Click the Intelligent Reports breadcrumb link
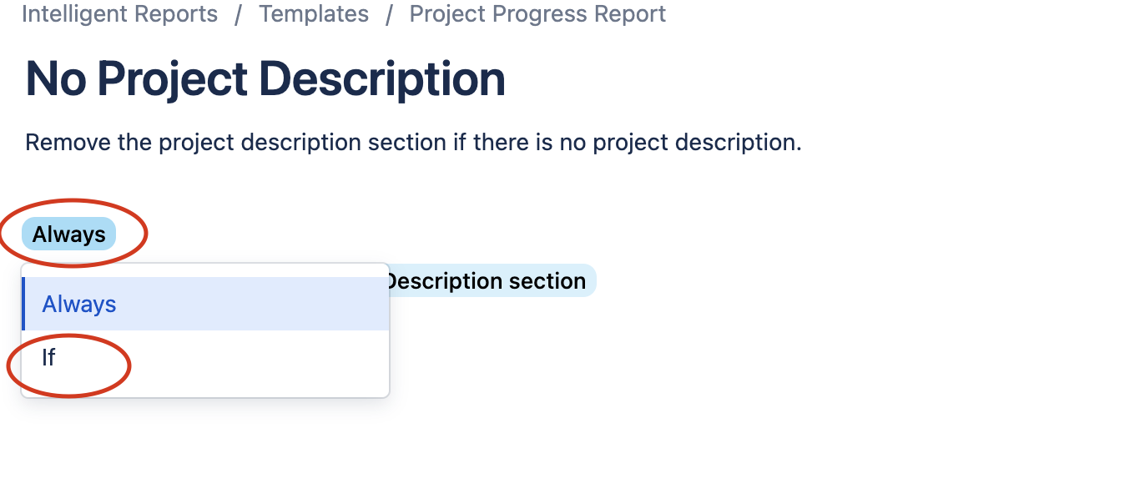Screen dimensions: 1140x504 coord(119,13)
